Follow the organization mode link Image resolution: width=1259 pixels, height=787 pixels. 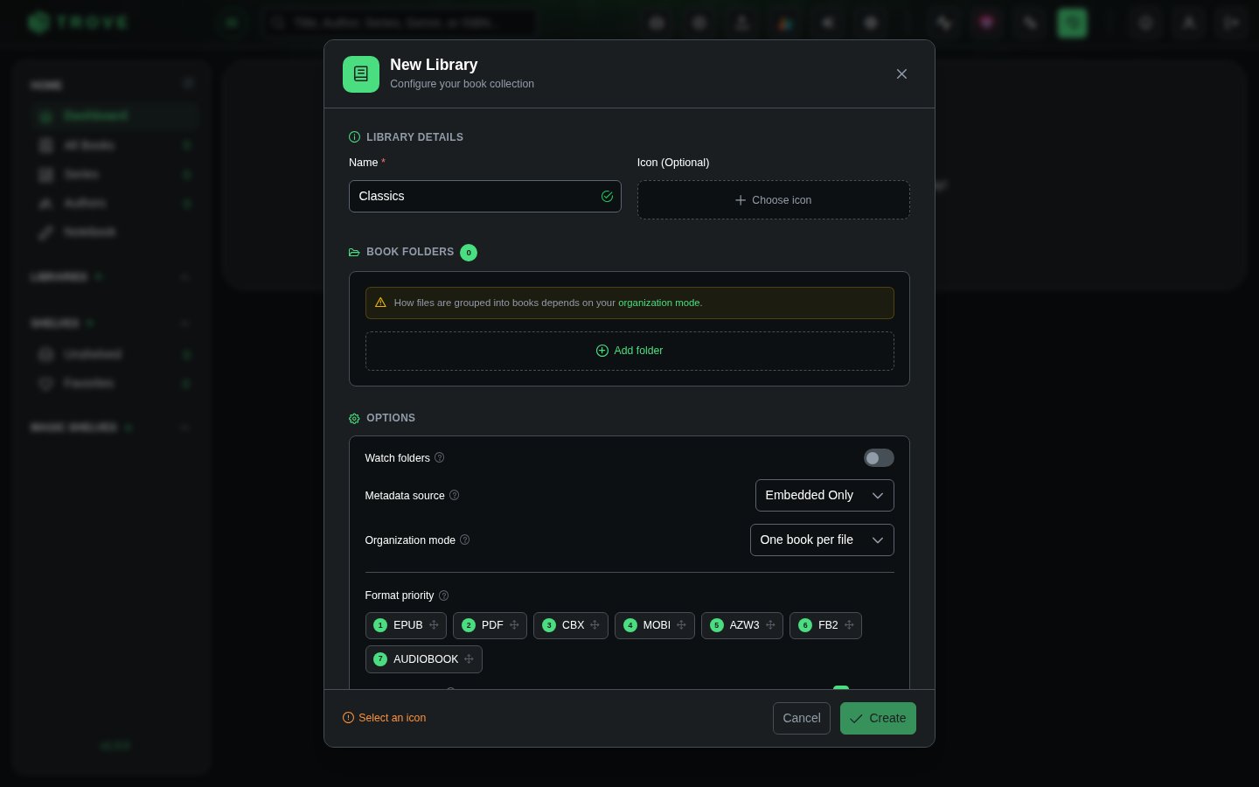click(659, 303)
